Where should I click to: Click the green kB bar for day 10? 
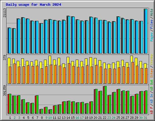point(51,111)
